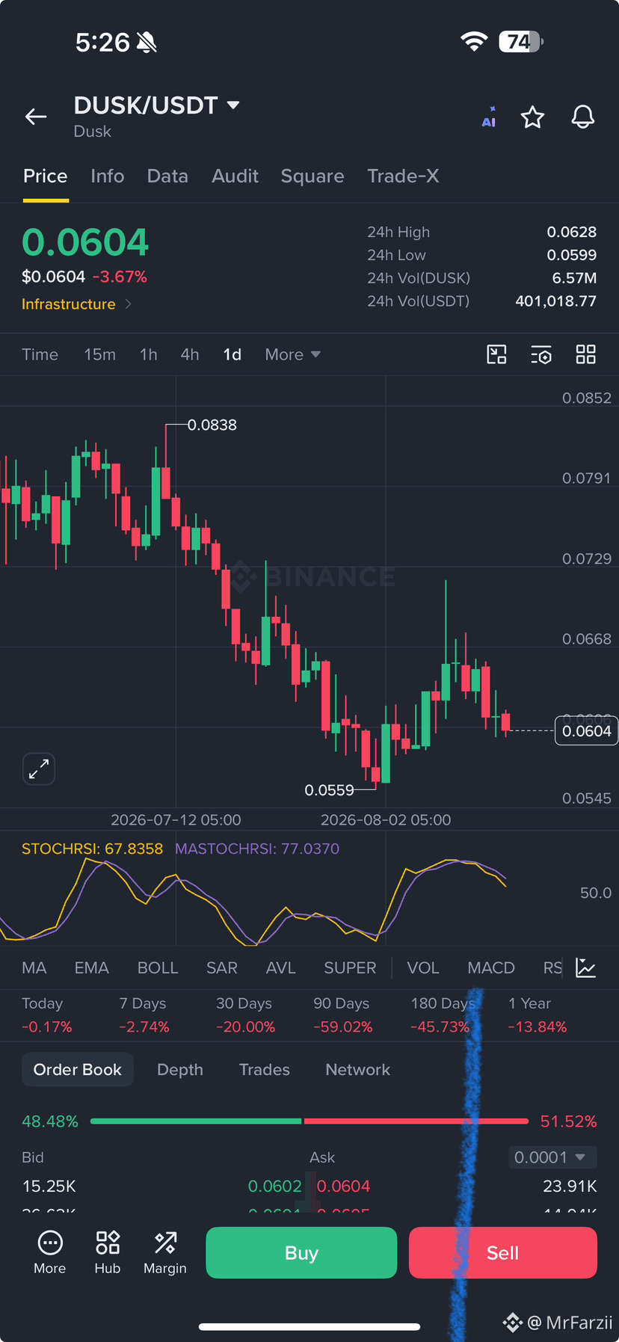Expand the DUSK/USDT pair dropdown
The image size is (619, 1342).
coord(233,105)
